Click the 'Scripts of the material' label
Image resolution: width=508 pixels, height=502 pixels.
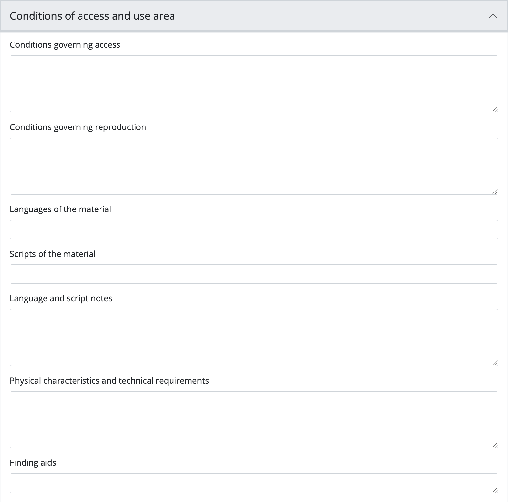(x=53, y=254)
